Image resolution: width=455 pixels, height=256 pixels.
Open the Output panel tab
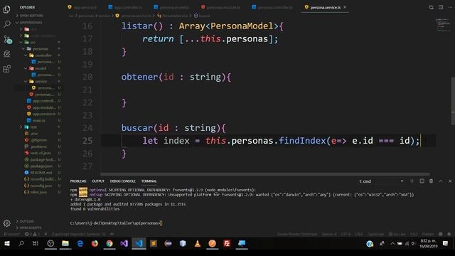pos(98,181)
